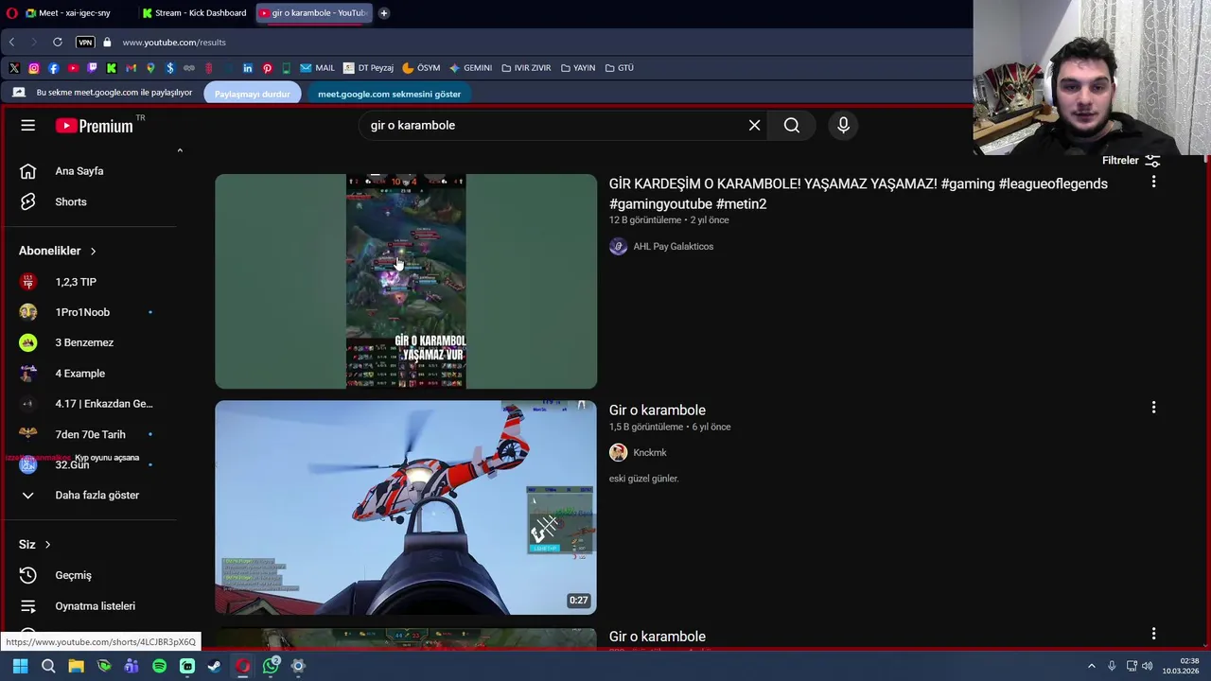Image resolution: width=1211 pixels, height=681 pixels.
Task: Visit the AHL Pay Galakticos channel
Action: point(673,247)
